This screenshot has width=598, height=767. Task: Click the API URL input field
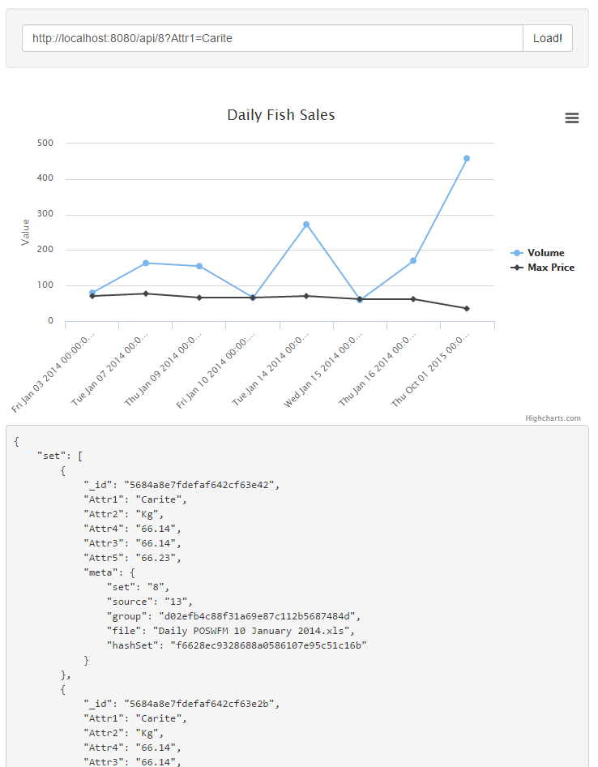coord(272,38)
